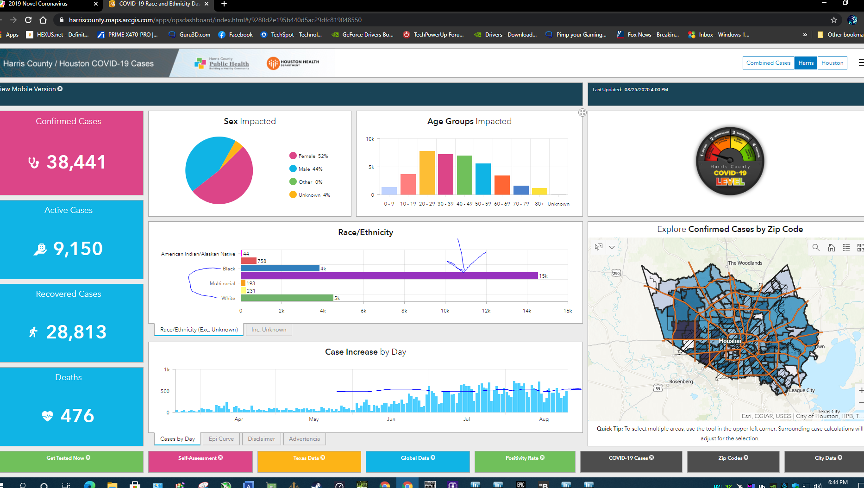The height and width of the screenshot is (488, 864).
Task: Open the Positivity Rate button
Action: (525, 462)
